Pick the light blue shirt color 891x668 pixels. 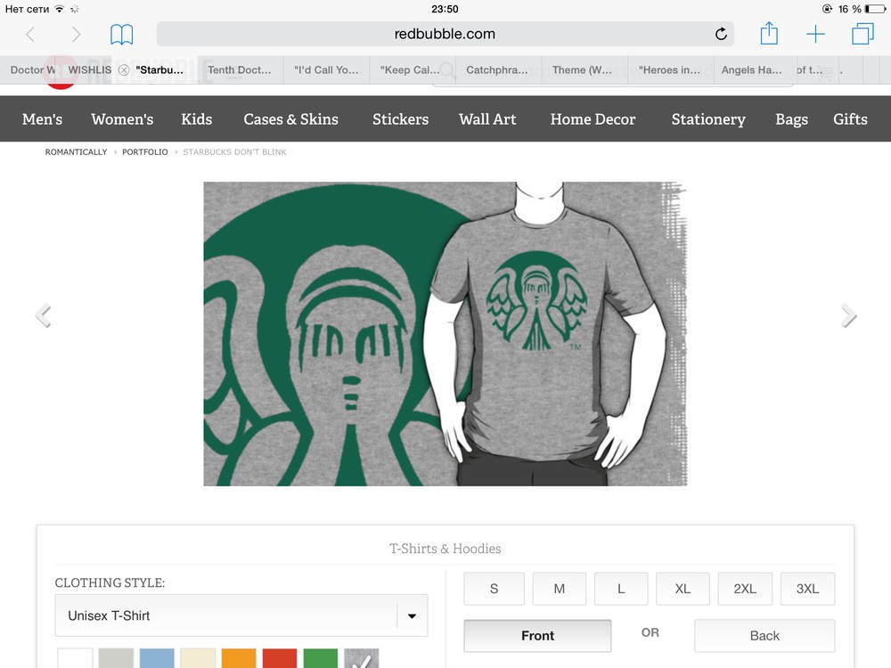(157, 658)
